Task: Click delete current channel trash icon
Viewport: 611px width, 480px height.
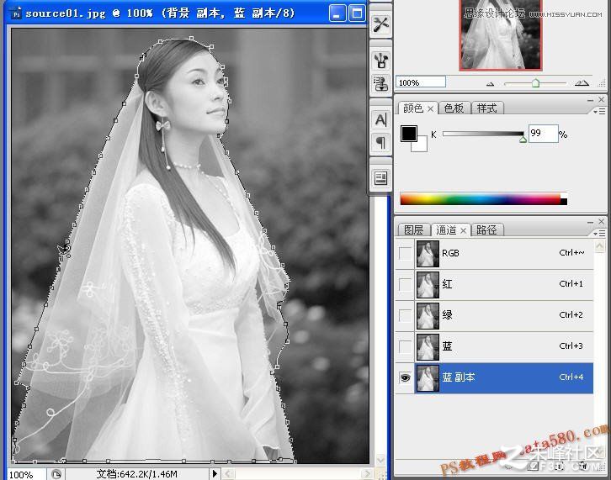Action: (582, 465)
